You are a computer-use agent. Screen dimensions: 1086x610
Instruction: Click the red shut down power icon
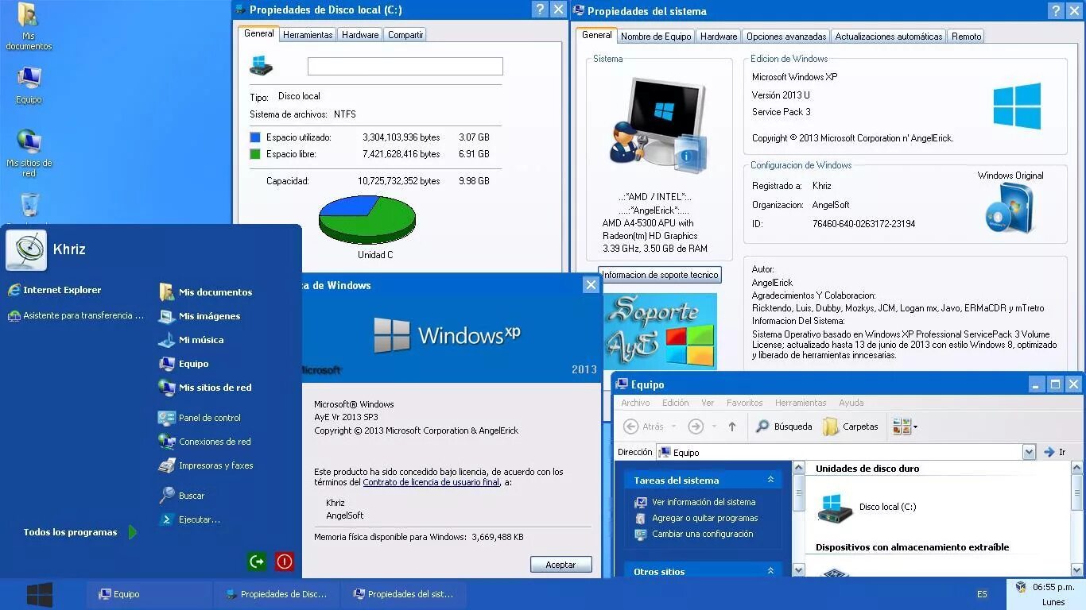tap(285, 562)
